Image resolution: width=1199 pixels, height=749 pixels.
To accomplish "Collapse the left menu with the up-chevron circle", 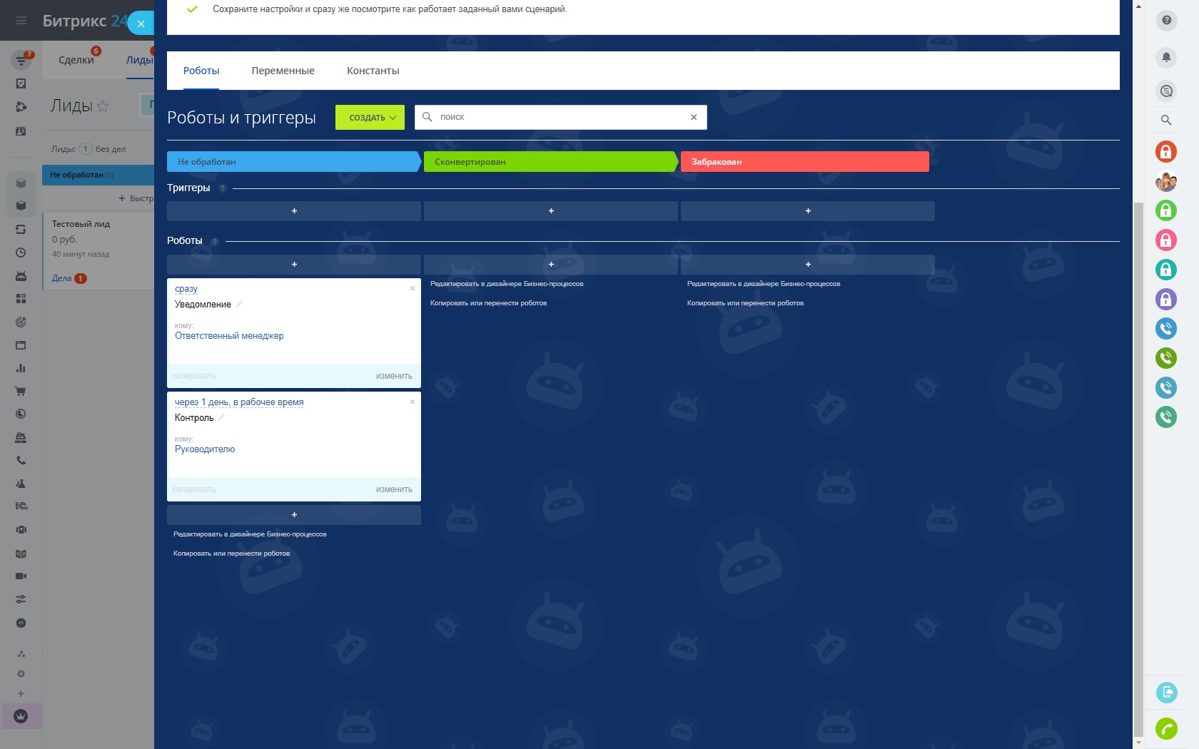I will click(21, 623).
